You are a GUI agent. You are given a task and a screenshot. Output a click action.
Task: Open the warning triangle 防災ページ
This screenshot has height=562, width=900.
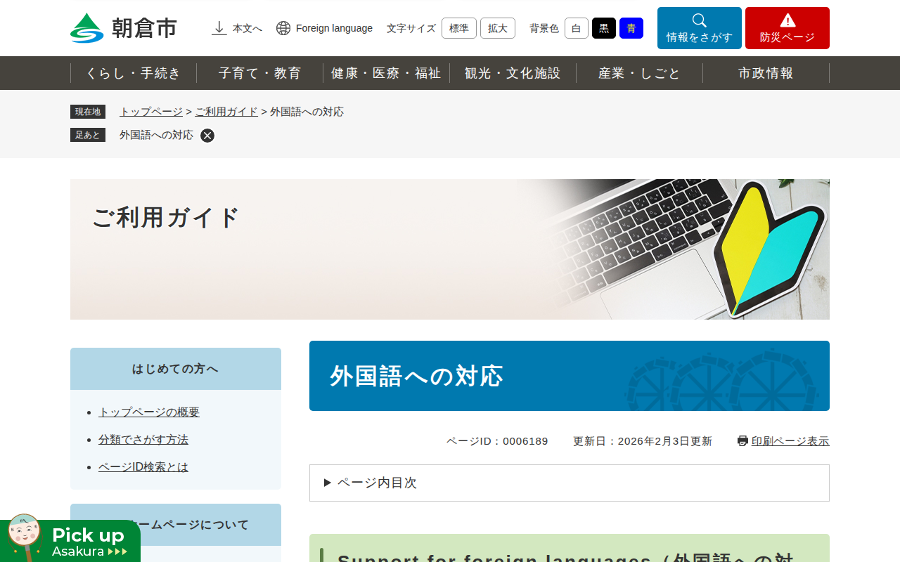coord(787,20)
